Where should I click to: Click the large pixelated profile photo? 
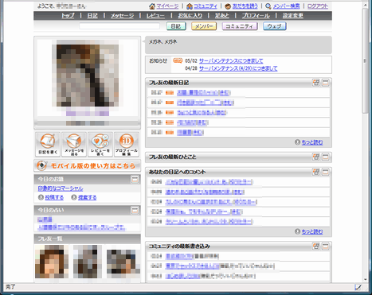pos(88,76)
